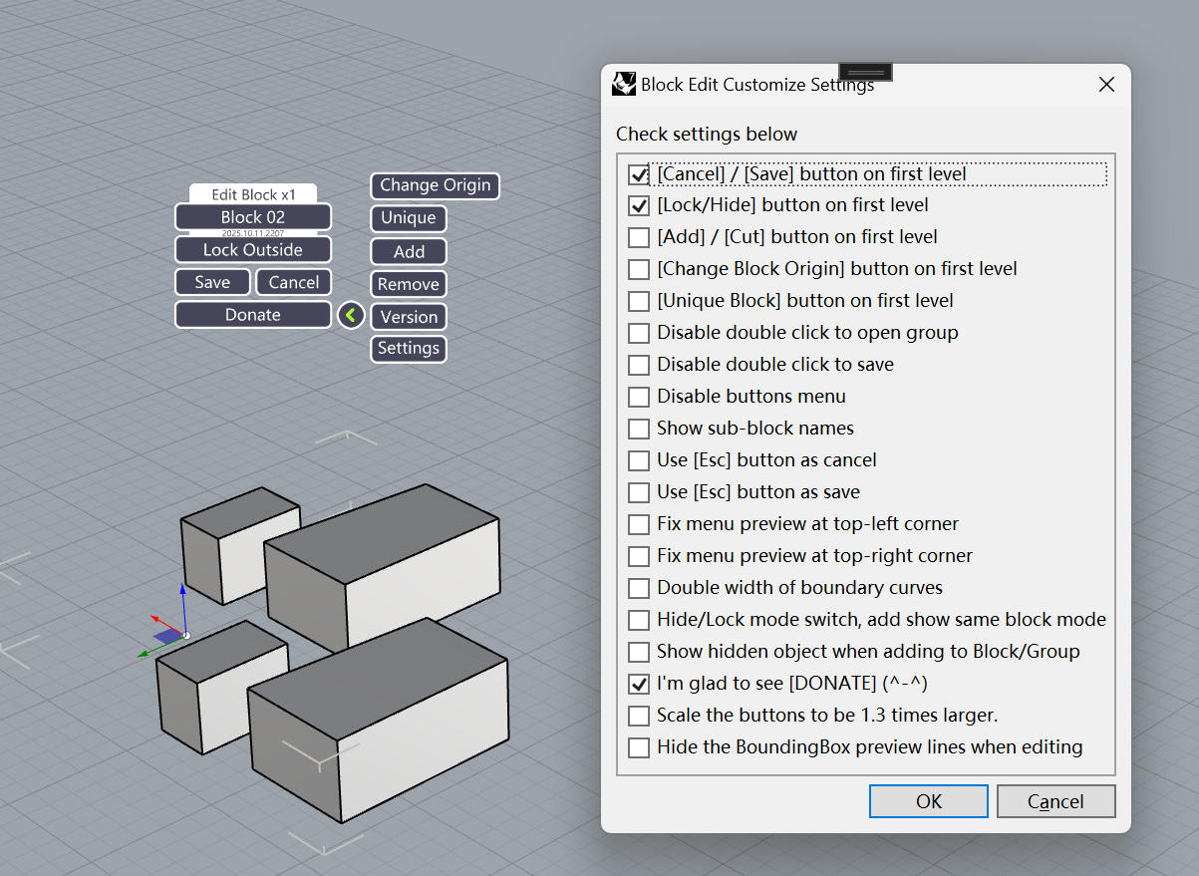1199x876 pixels.
Task: Enable Use [Esc] button as cancel
Action: coord(639,461)
